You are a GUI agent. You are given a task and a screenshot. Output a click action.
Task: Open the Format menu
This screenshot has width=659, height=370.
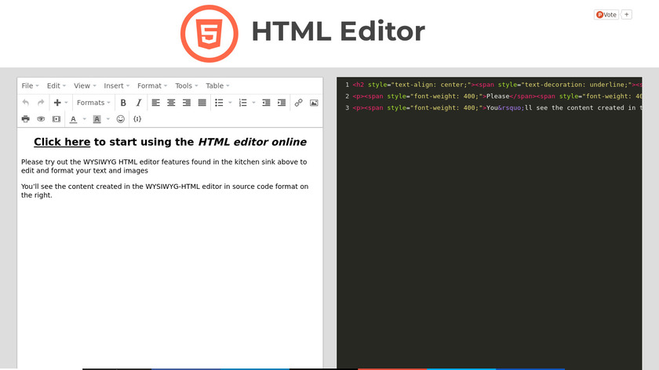pos(152,85)
